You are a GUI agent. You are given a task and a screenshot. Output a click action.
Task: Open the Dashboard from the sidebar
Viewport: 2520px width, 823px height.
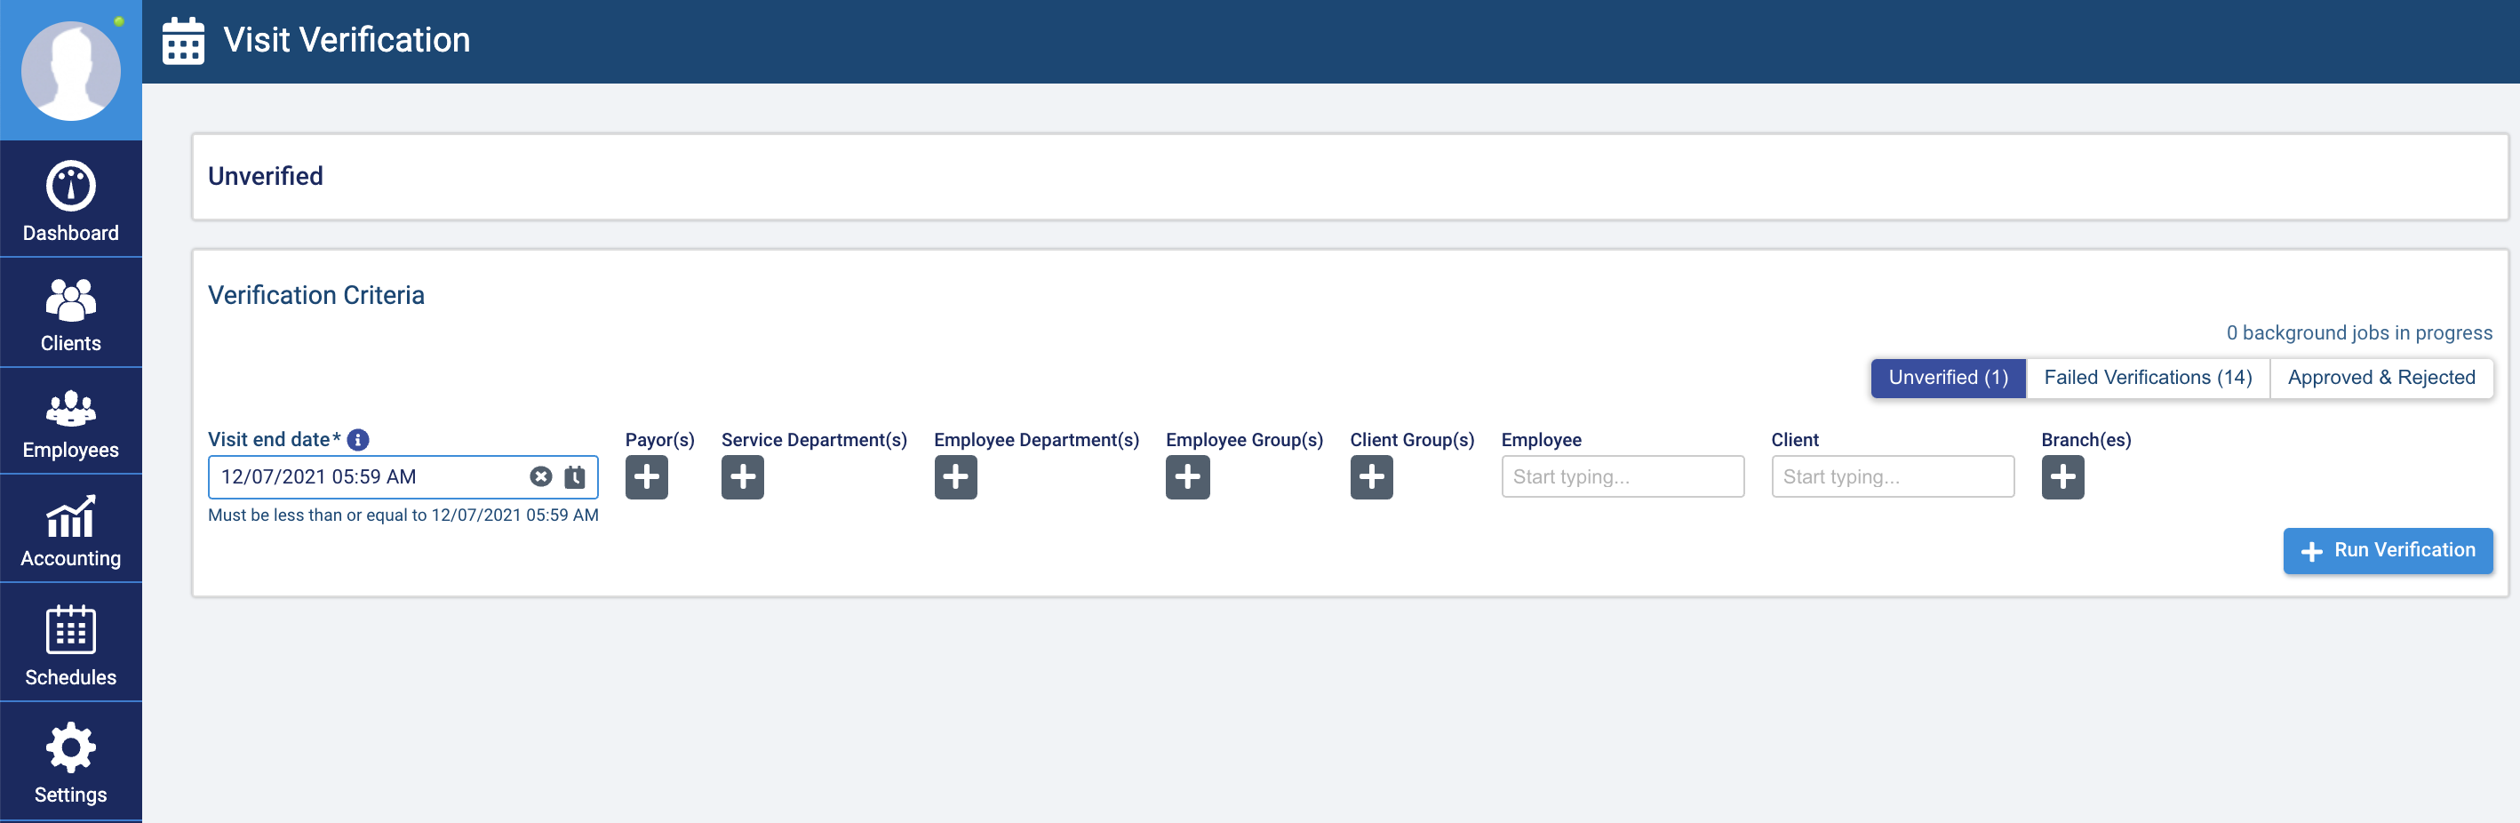click(70, 201)
